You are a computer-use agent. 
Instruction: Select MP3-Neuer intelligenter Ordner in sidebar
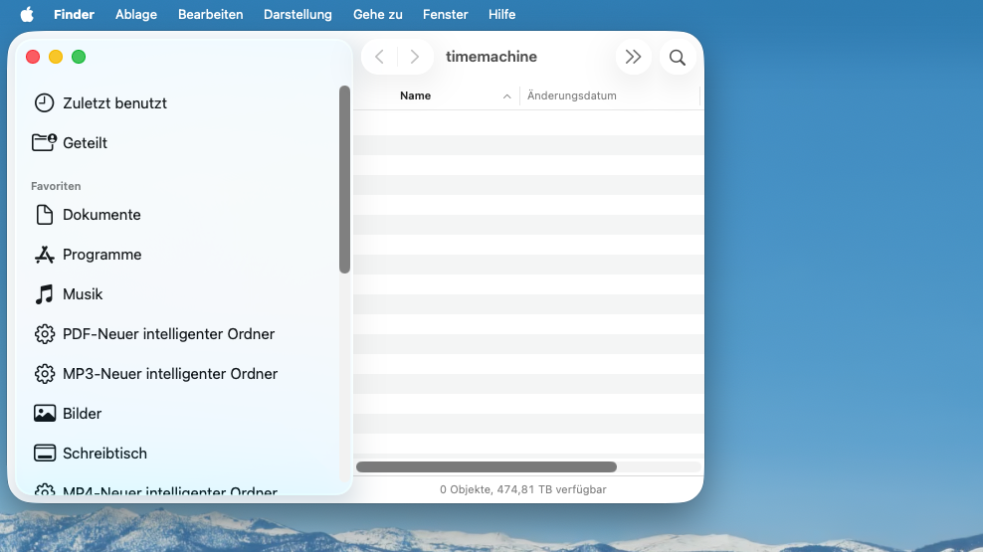pyautogui.click(x=169, y=374)
